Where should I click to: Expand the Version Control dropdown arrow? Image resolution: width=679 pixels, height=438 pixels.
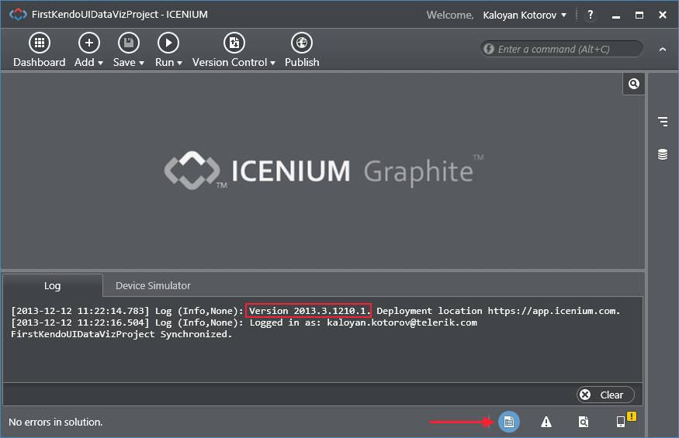coord(272,64)
